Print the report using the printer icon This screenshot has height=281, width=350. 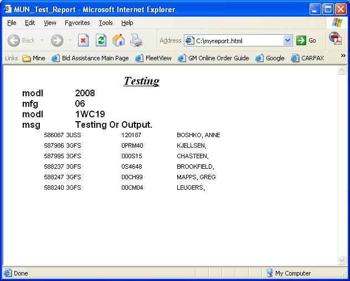[136, 40]
